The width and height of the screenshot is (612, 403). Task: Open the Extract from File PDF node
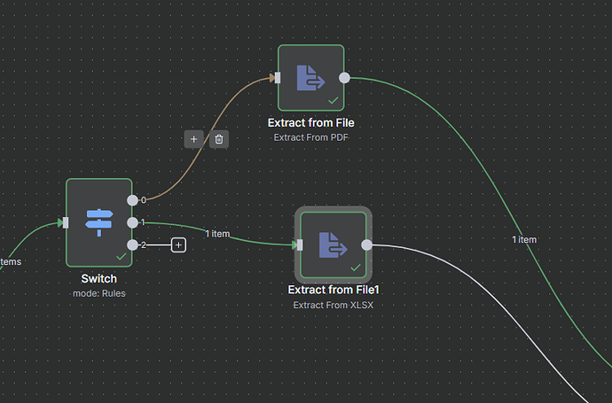point(311,78)
